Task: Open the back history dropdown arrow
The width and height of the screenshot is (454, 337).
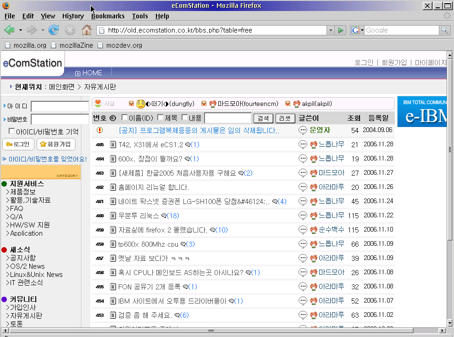Action: 21,30
